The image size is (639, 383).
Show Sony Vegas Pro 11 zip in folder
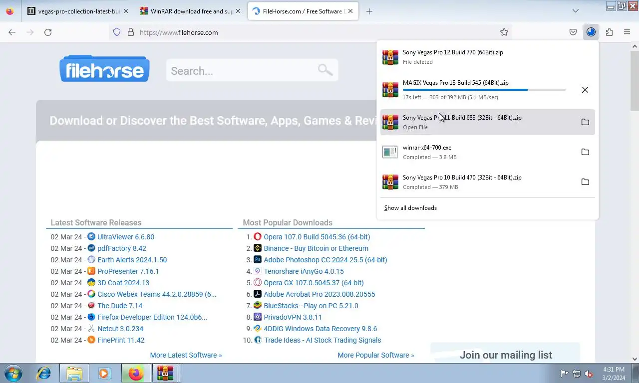tap(585, 122)
